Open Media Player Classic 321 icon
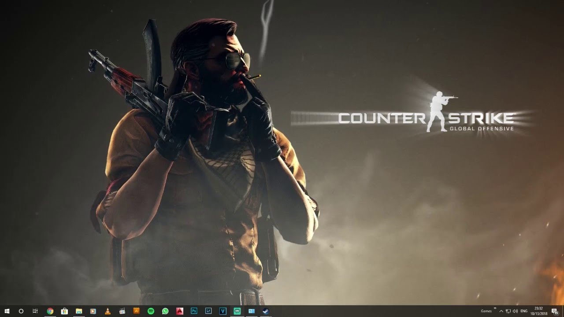Viewport: 564px width, 317px height. click(x=122, y=311)
